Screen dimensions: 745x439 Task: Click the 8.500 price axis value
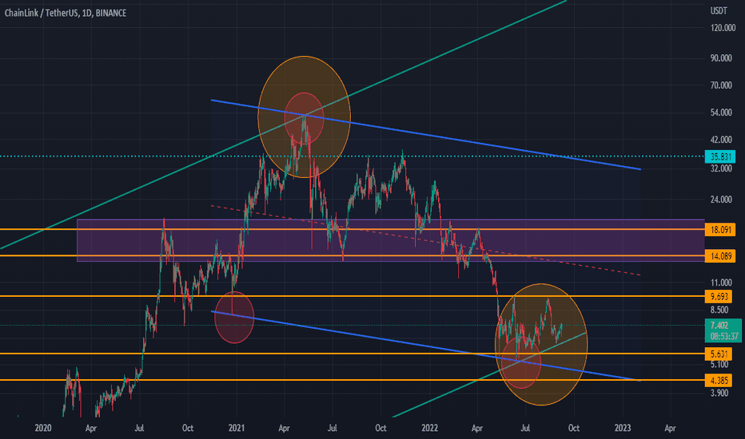pyautogui.click(x=719, y=310)
